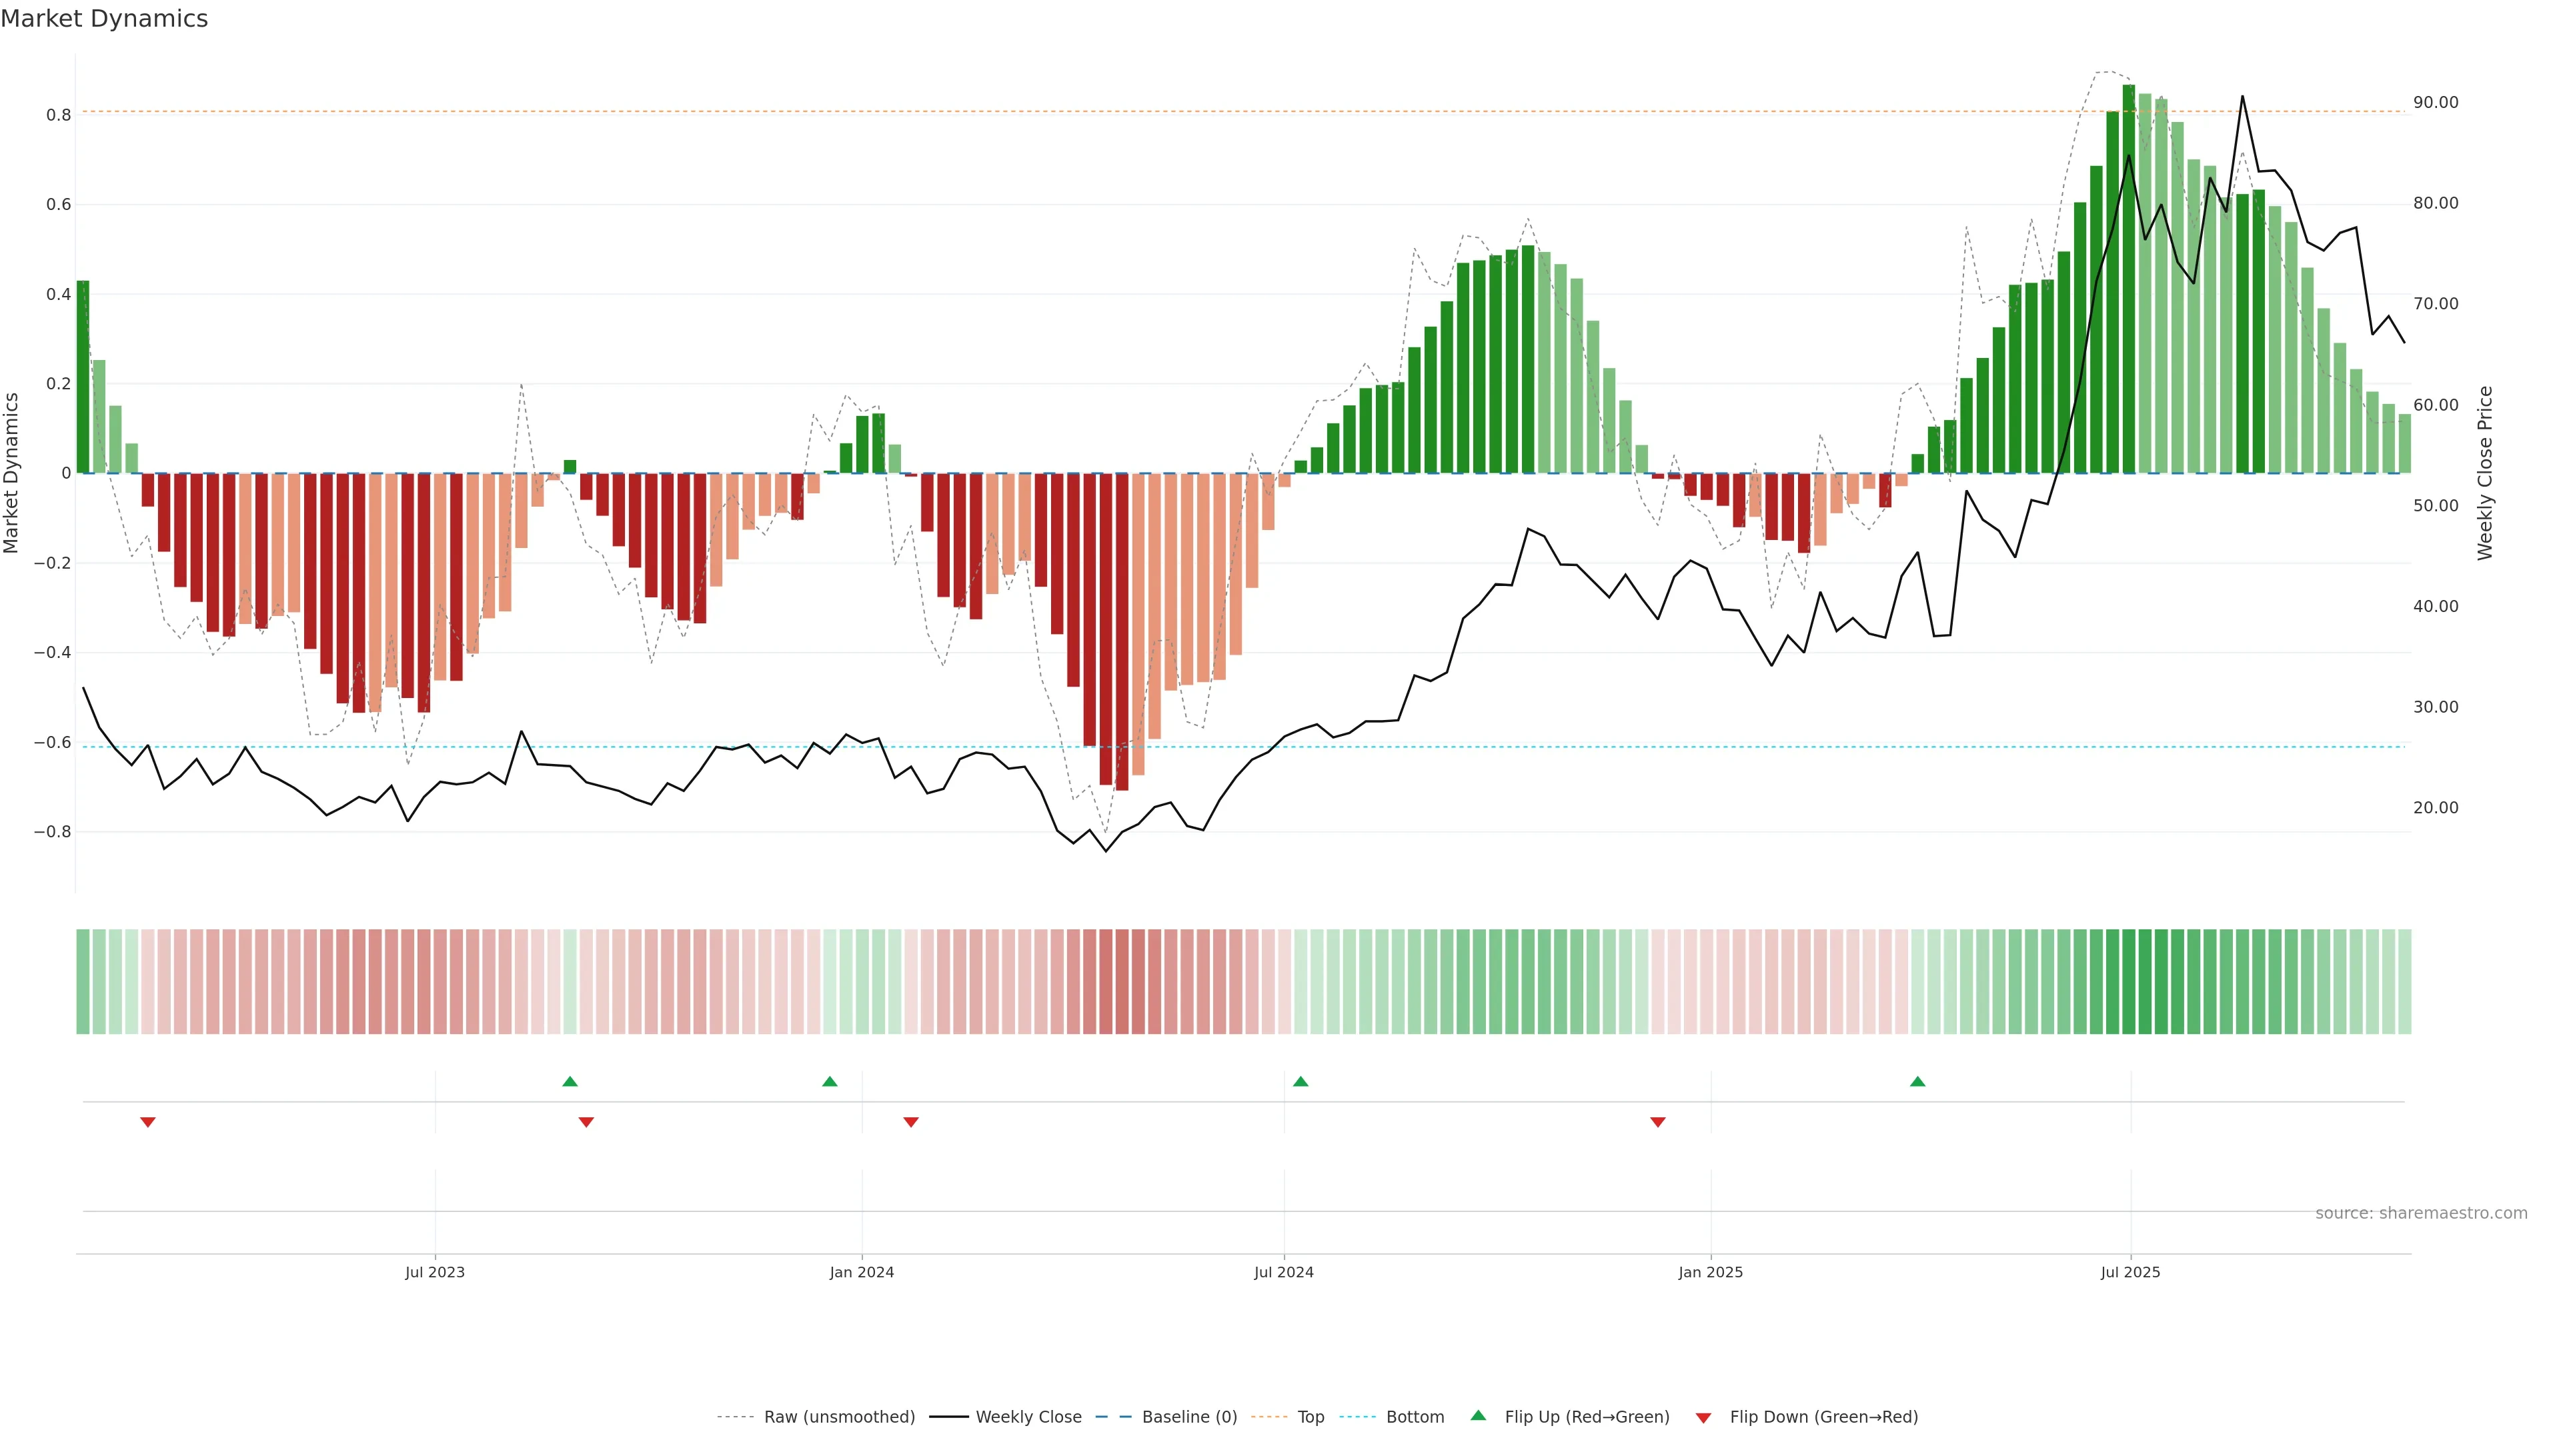The width and height of the screenshot is (2561, 1440).
Task: Click the Jan 2024 x-axis label
Action: [x=861, y=1273]
